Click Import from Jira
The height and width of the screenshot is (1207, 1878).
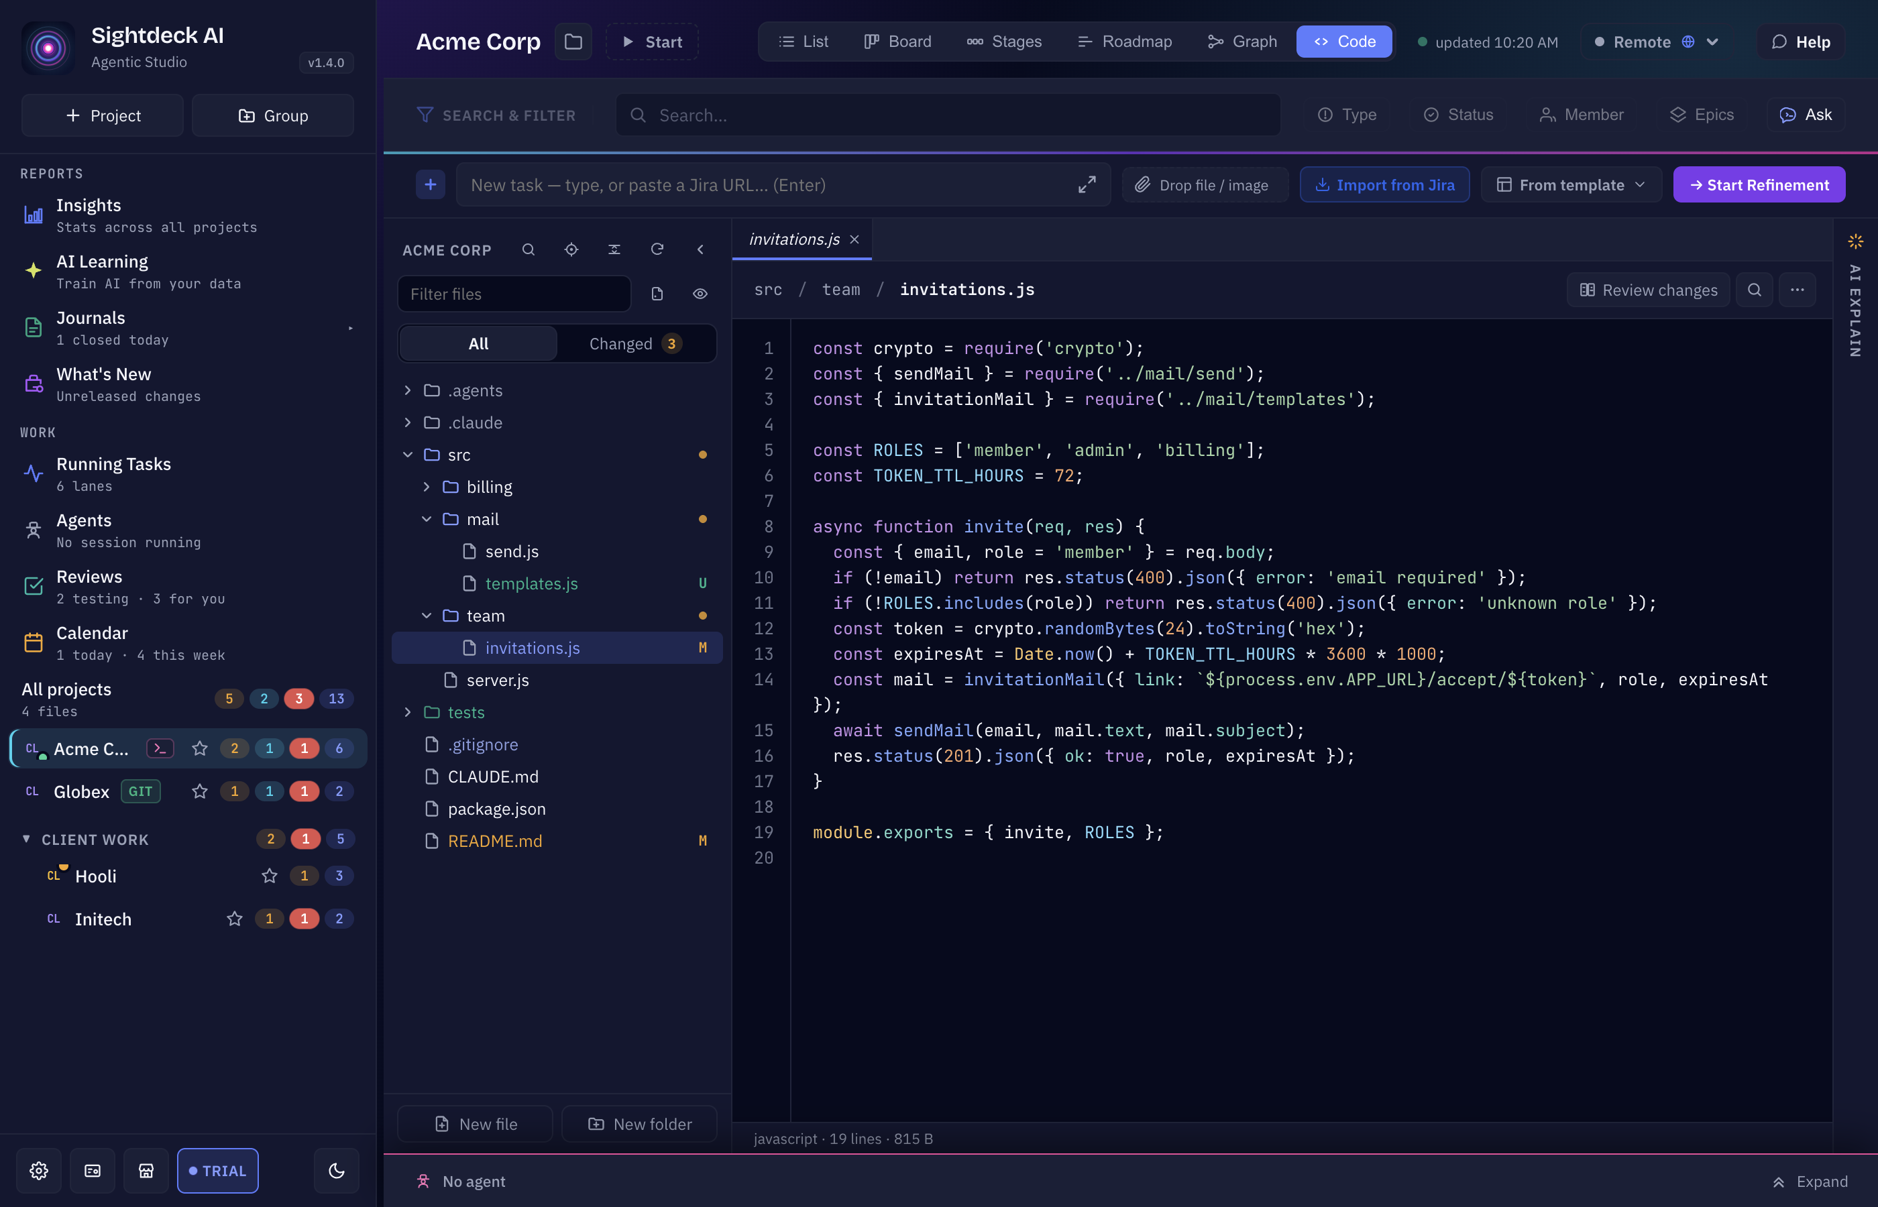pos(1384,185)
